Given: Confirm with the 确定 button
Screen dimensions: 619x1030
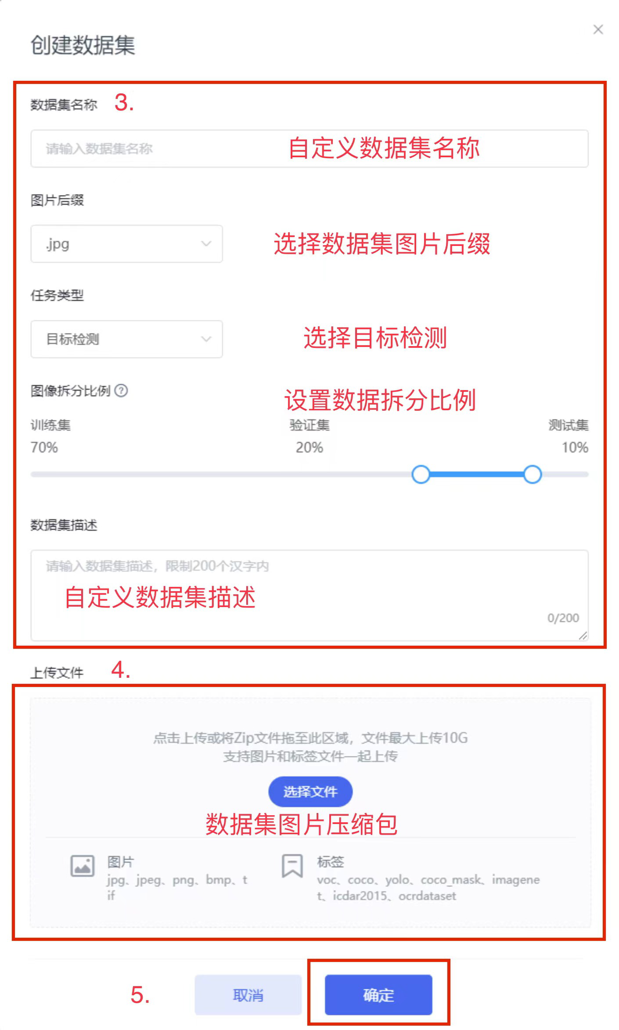Looking at the screenshot, I should point(378,995).
